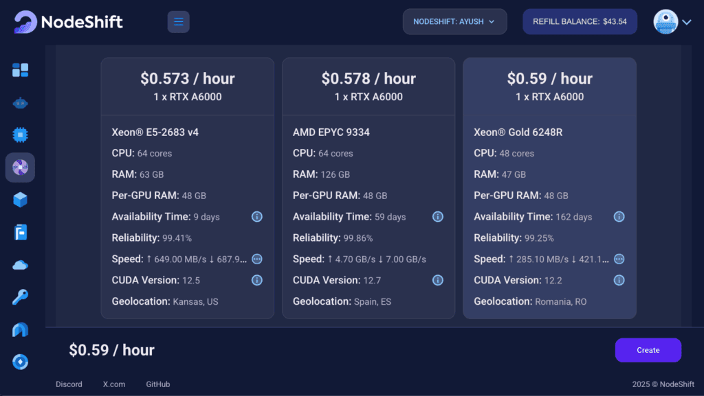
Task: Click Reliability: 99.41% value
Action: pos(177,238)
